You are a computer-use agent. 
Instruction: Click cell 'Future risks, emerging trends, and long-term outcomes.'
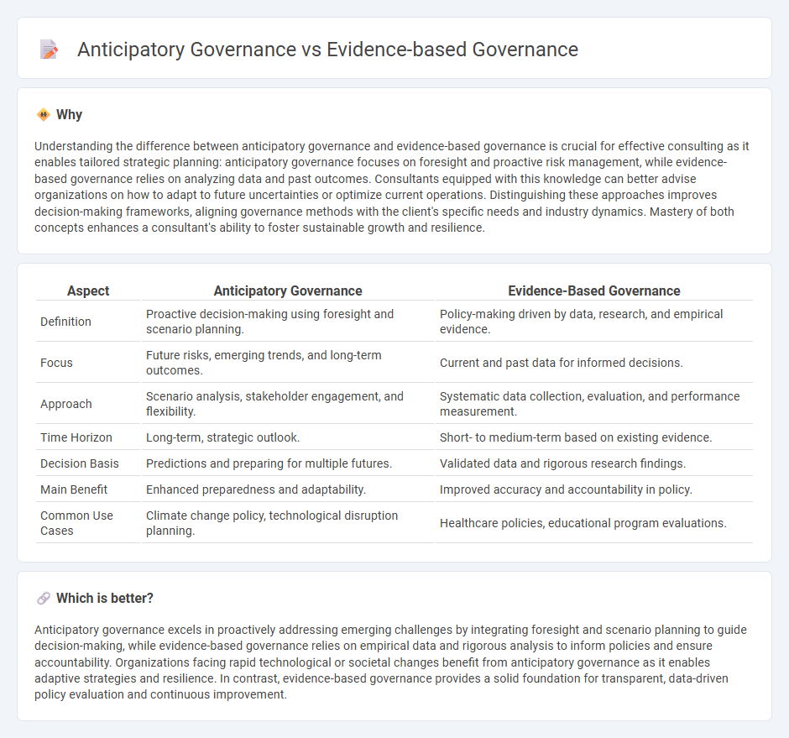(x=288, y=363)
